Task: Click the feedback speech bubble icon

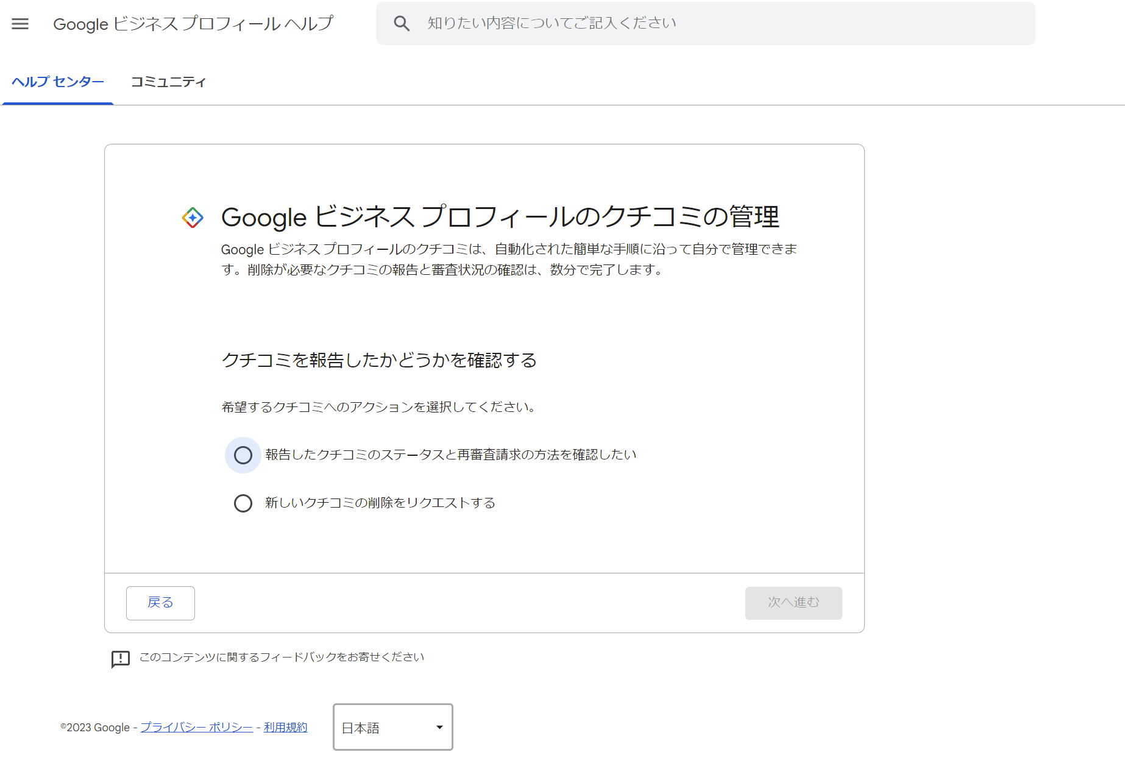Action: click(121, 658)
